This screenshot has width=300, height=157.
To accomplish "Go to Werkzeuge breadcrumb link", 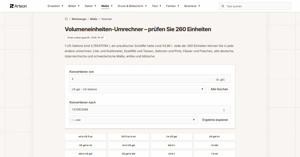I will coord(79,19).
